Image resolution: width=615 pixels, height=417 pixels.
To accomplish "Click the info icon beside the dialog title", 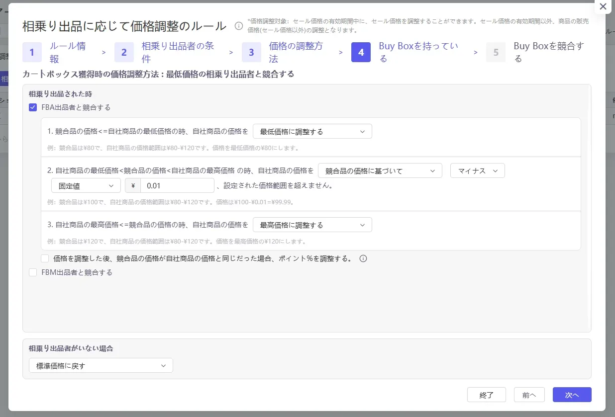I will pos(238,26).
